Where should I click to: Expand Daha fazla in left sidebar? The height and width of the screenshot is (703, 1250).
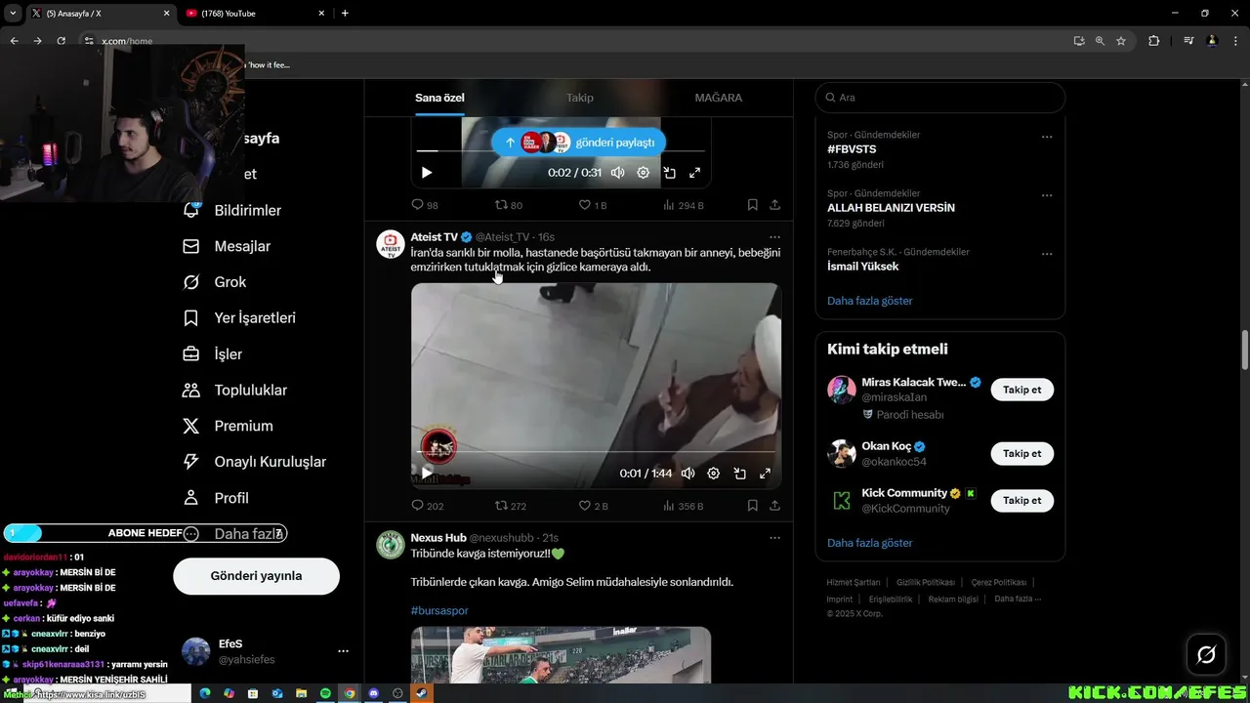coord(234,534)
